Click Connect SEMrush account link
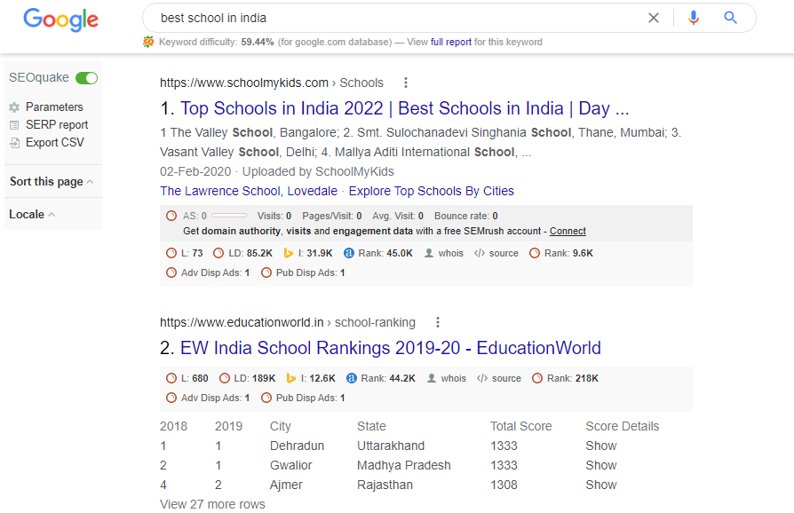Viewport: 794px width, 513px height. coord(568,231)
